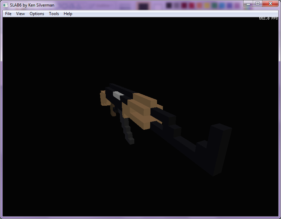Open the File menu

[x=8, y=14]
